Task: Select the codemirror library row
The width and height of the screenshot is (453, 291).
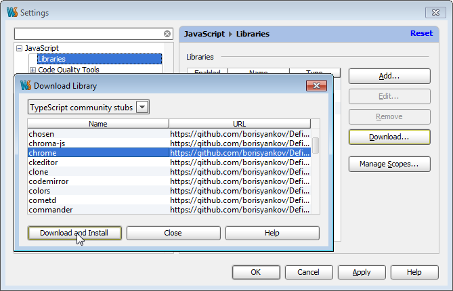Action: click(x=169, y=181)
